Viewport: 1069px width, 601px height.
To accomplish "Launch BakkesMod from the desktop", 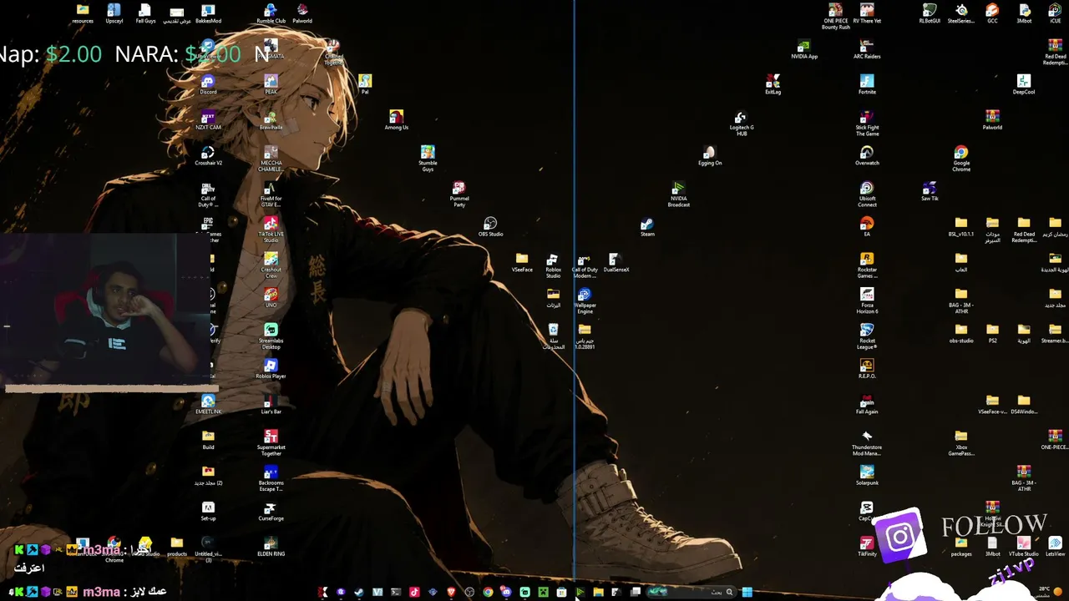I will pos(208,13).
